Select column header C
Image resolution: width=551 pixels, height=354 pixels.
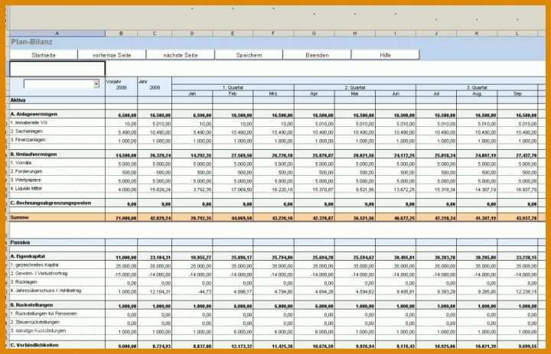[155, 34]
